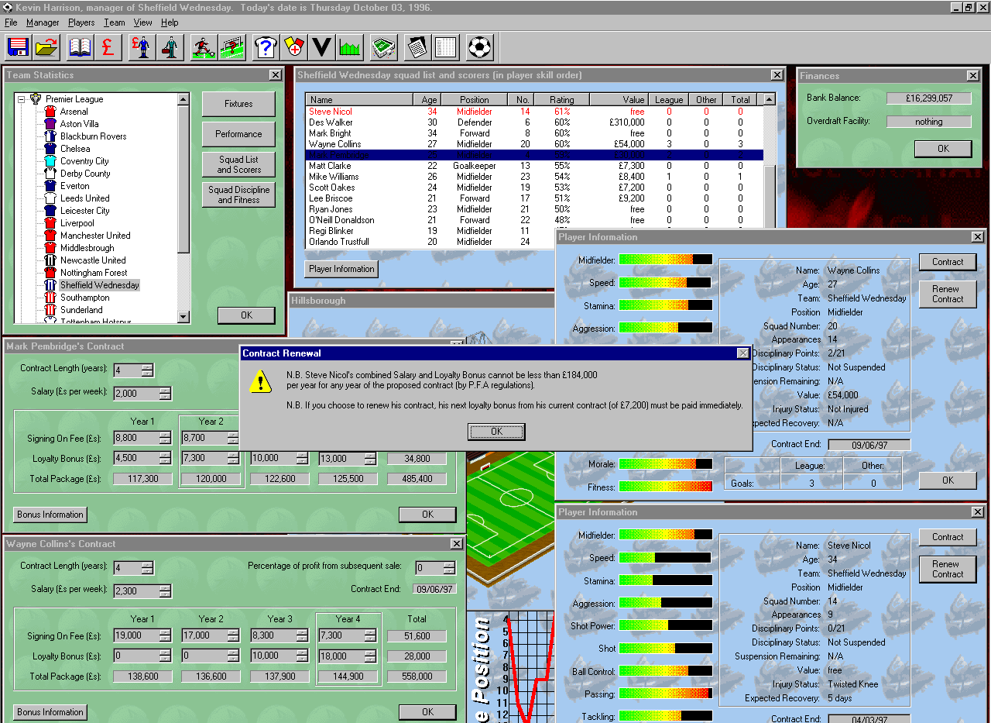The image size is (991, 723).
Task: Select Liverpool in the team tree
Action: click(77, 223)
